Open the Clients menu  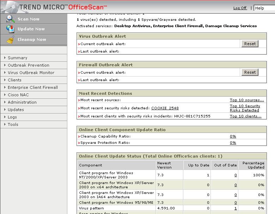pos(14,80)
